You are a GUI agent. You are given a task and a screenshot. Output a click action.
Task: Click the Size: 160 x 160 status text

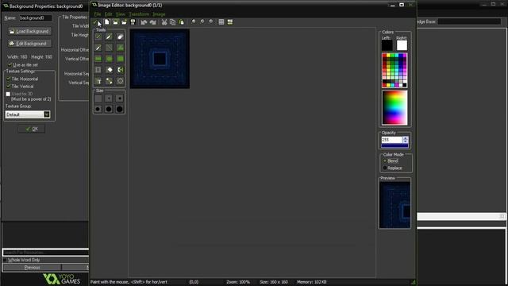[x=274, y=282]
